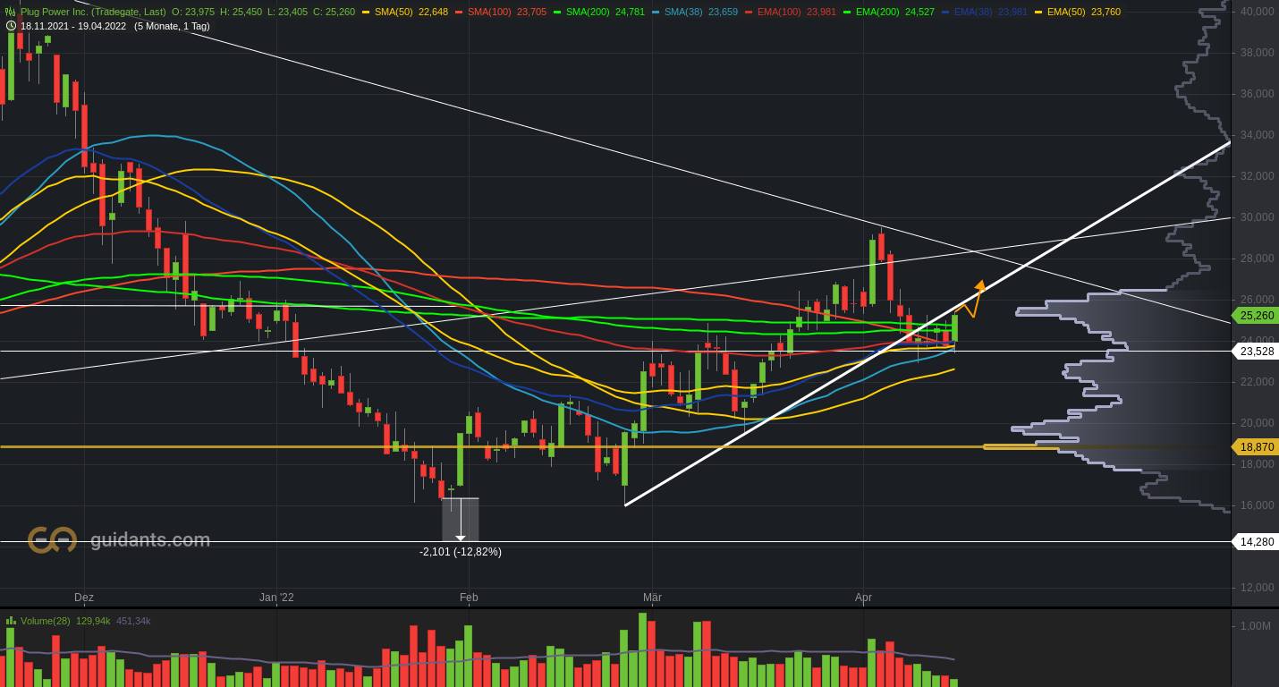Click the Volume(28) bar chart icon

(x=11, y=620)
